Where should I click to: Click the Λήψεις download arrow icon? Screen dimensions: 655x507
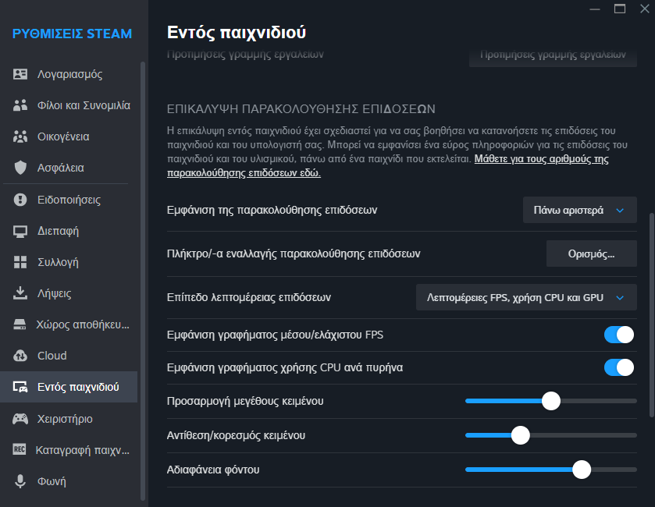tap(21, 293)
